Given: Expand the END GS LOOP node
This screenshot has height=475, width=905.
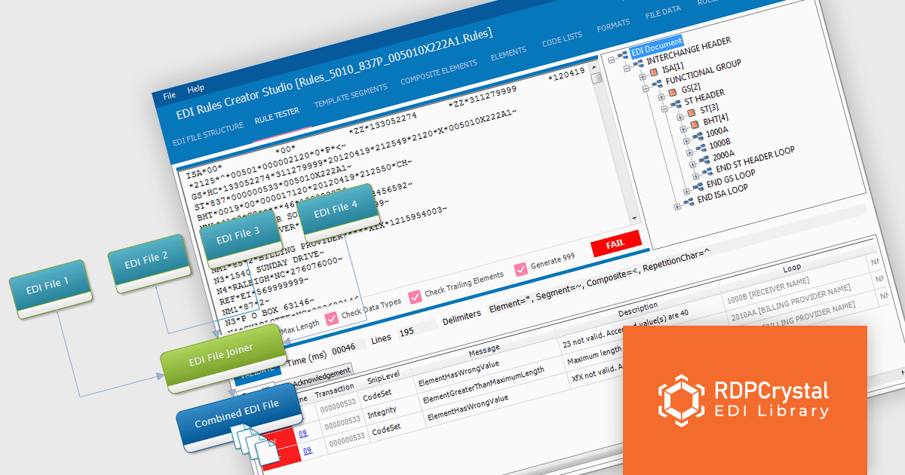Looking at the screenshot, I should (686, 190).
